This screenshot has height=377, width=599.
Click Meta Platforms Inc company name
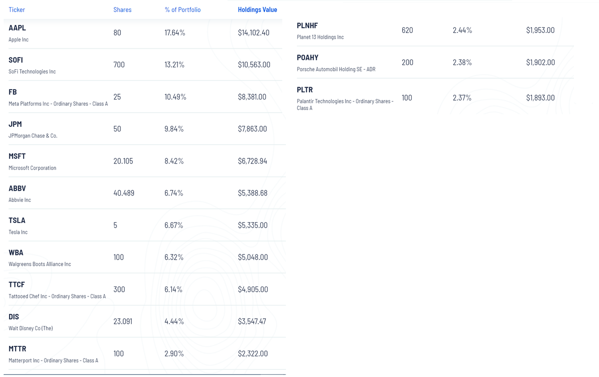pyautogui.click(x=58, y=104)
